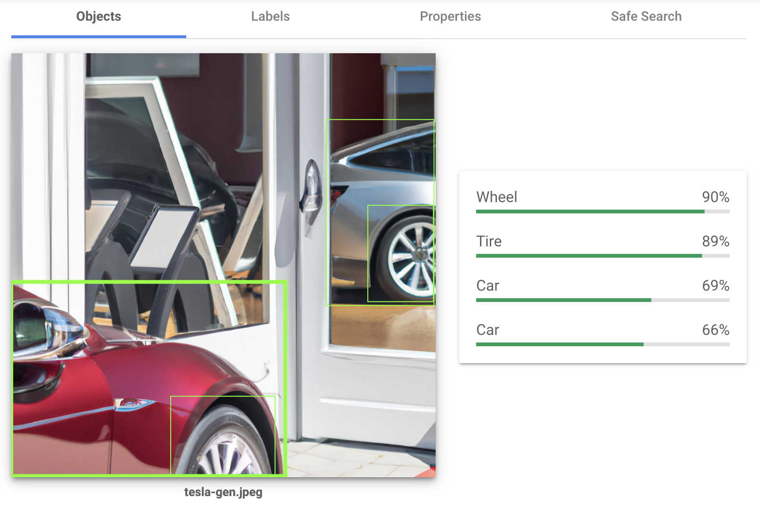Click the red car's front wheel box

pyautogui.click(x=223, y=434)
